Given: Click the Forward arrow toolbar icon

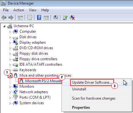Looking at the screenshot, I should coord(11,17).
